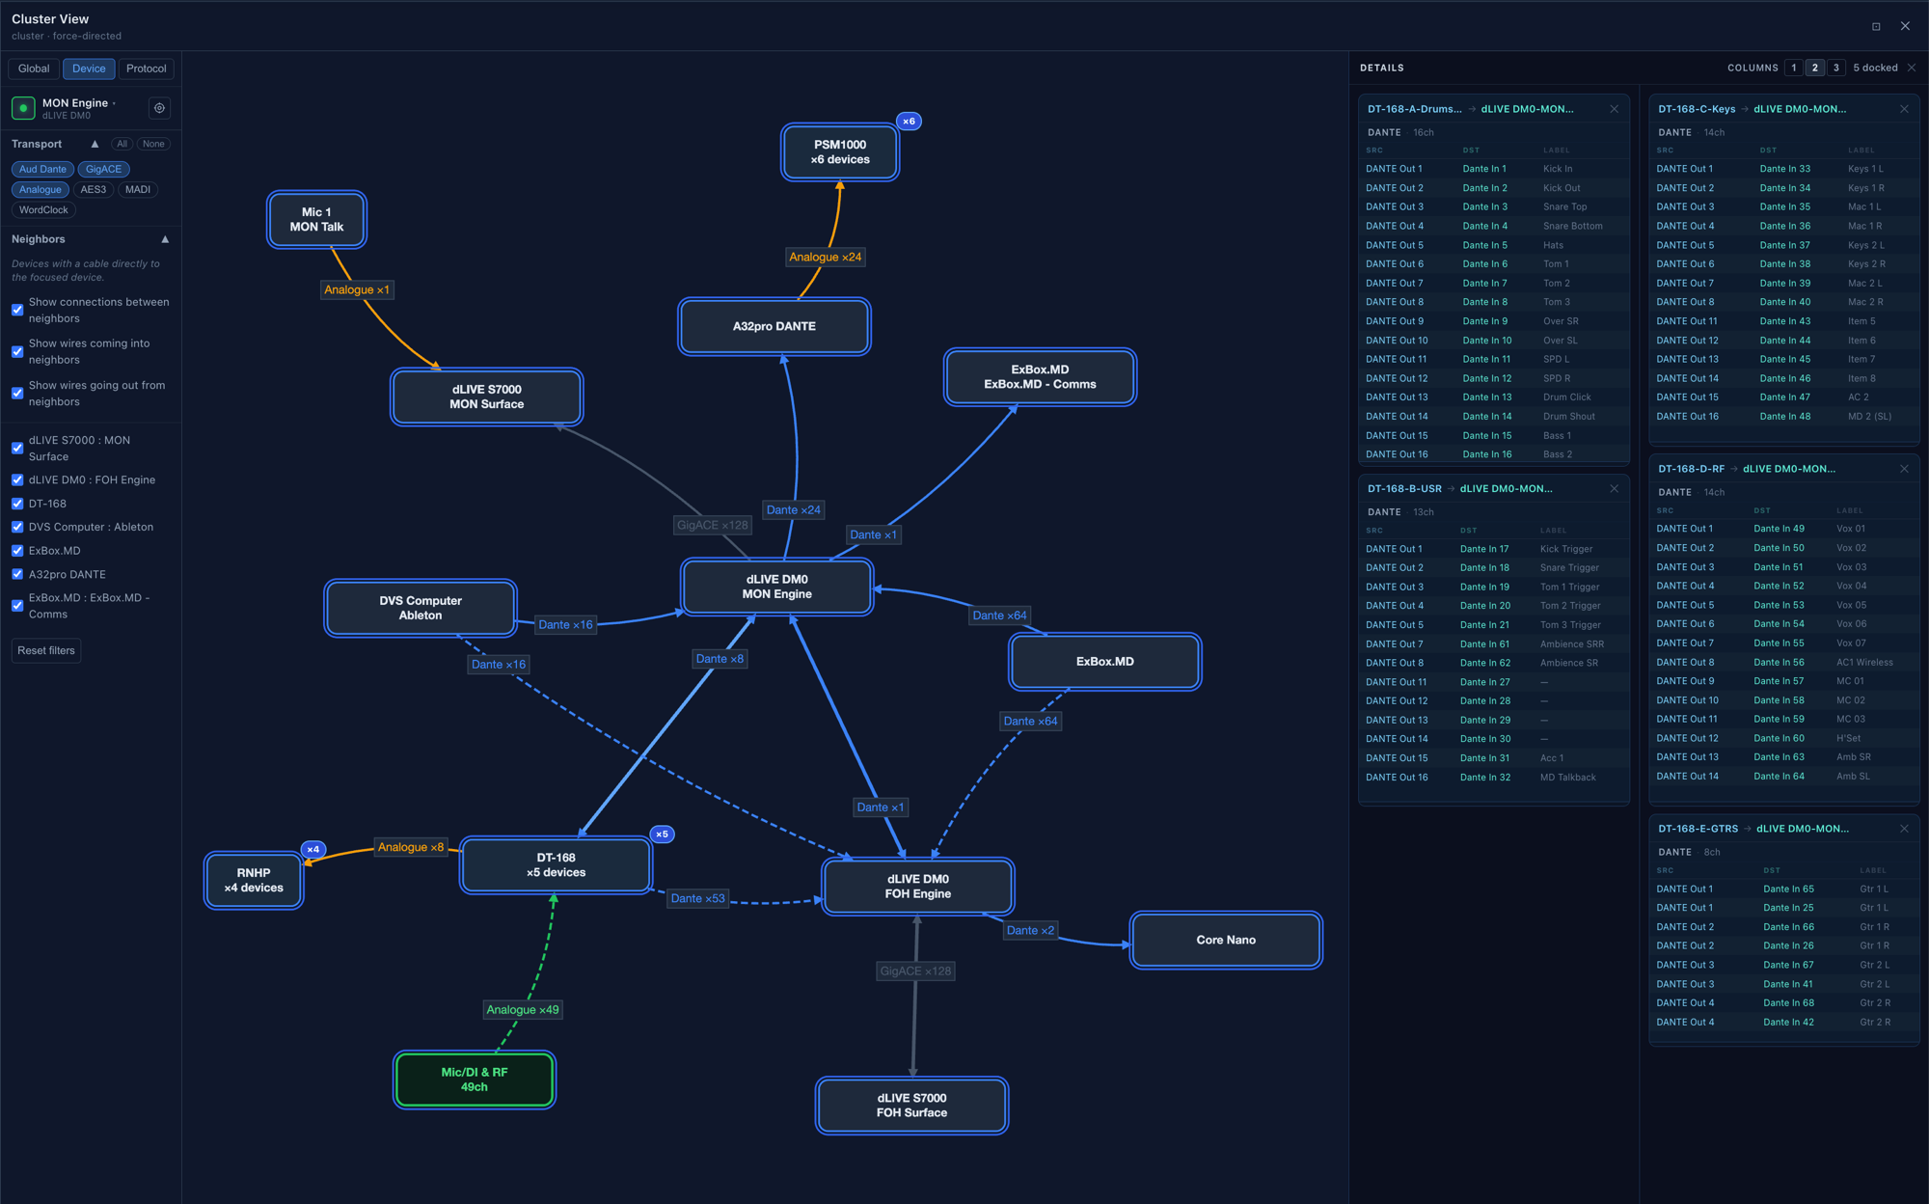Toggle Show wires coming into neighbors
1929x1204 pixels.
pos(17,352)
